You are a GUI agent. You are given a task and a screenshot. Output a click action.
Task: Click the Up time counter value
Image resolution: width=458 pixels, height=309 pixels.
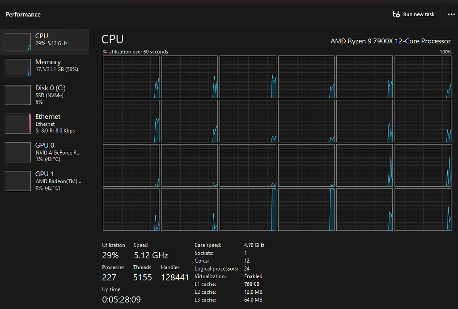[121, 300]
